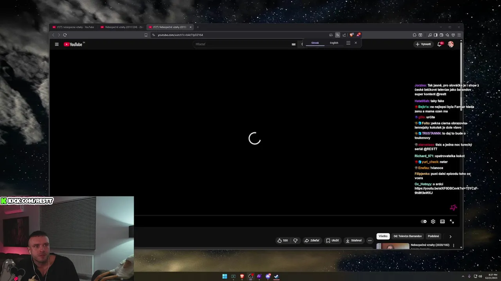Open the VPN shield icon in the toolbar
Viewport: 501px width, 281px height.
coord(453,35)
